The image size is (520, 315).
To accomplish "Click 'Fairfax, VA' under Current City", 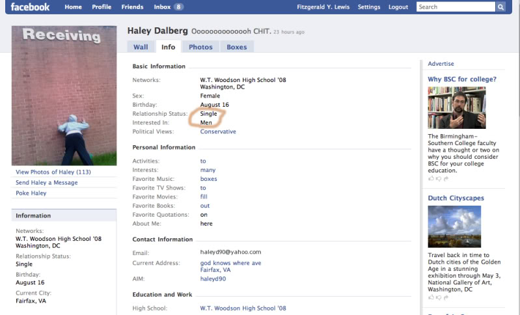I will coord(31,301).
